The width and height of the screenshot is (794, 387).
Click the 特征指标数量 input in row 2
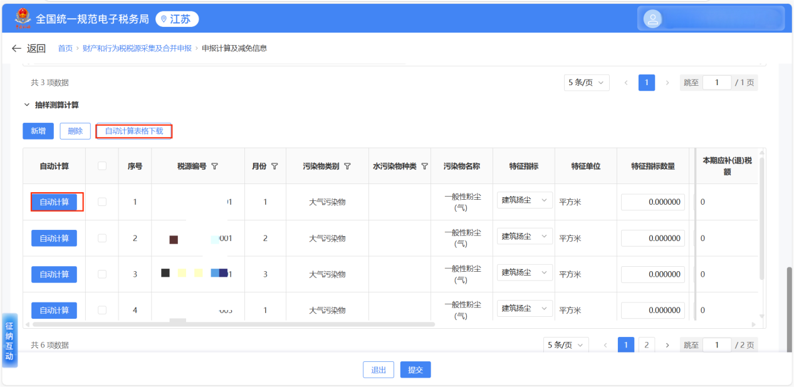pyautogui.click(x=652, y=239)
